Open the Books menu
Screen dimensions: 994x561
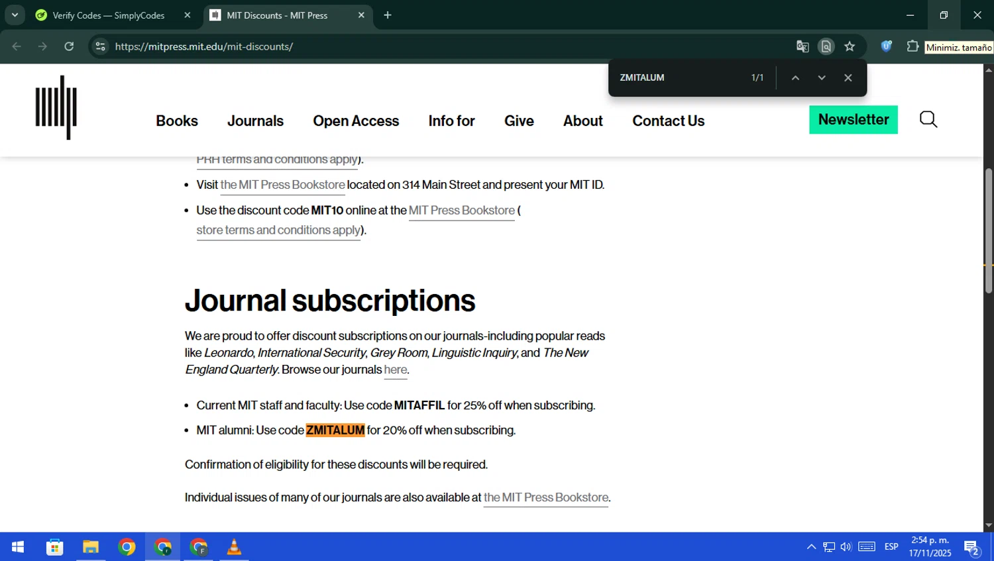(x=177, y=121)
